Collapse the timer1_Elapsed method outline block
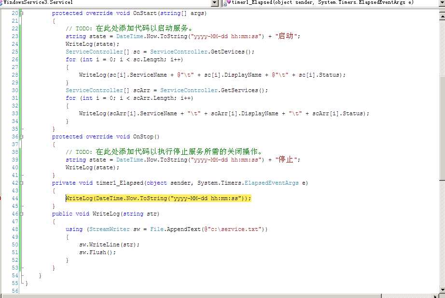 [x=21, y=183]
